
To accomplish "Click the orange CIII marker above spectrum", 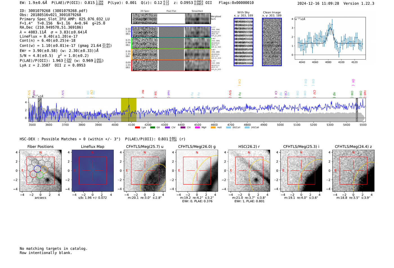I will click(239, 82).
